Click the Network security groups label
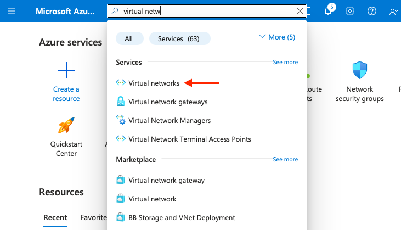This screenshot has width=401, height=230. click(359, 94)
